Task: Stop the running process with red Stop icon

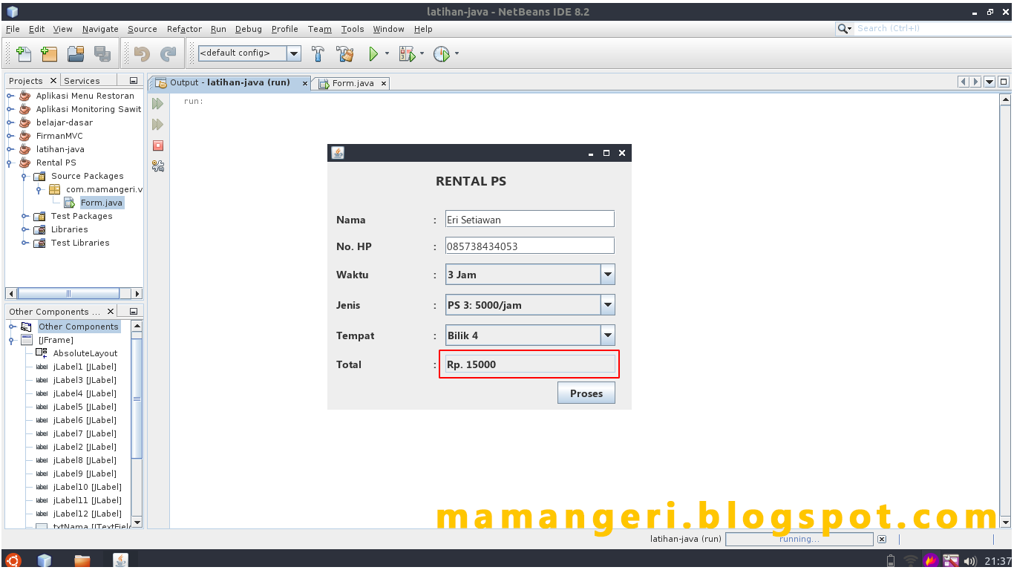Action: coord(157,145)
